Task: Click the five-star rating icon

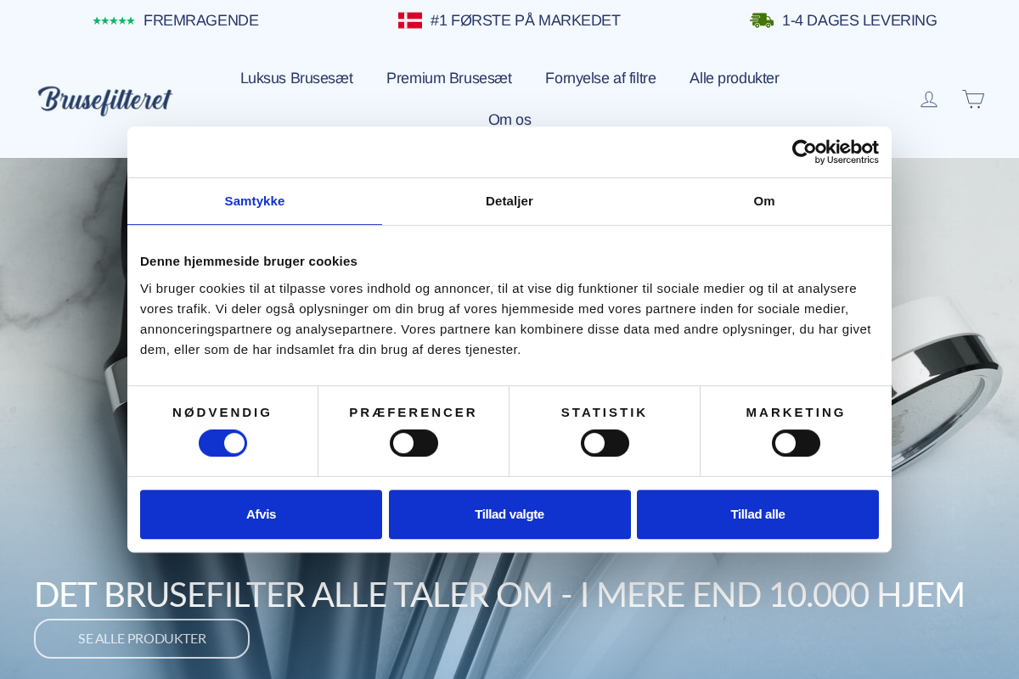Action: click(x=114, y=20)
